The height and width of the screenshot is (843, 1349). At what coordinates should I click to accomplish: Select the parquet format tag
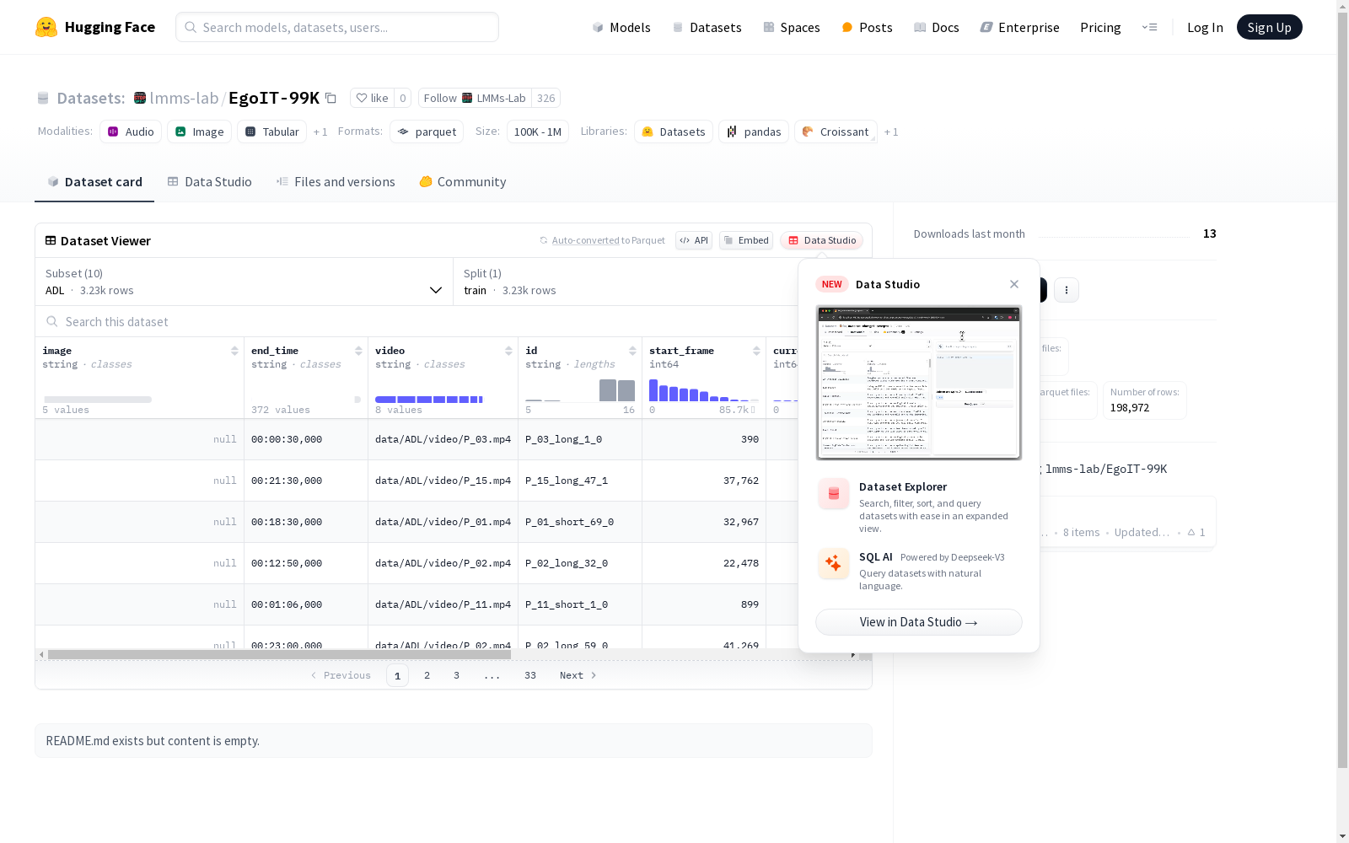click(x=427, y=132)
